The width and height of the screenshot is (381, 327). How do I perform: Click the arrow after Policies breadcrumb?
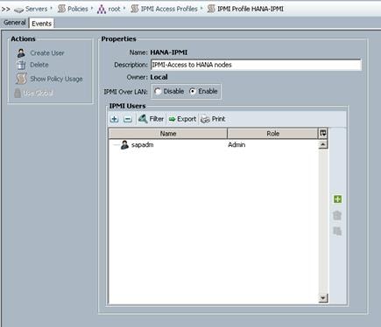click(92, 8)
